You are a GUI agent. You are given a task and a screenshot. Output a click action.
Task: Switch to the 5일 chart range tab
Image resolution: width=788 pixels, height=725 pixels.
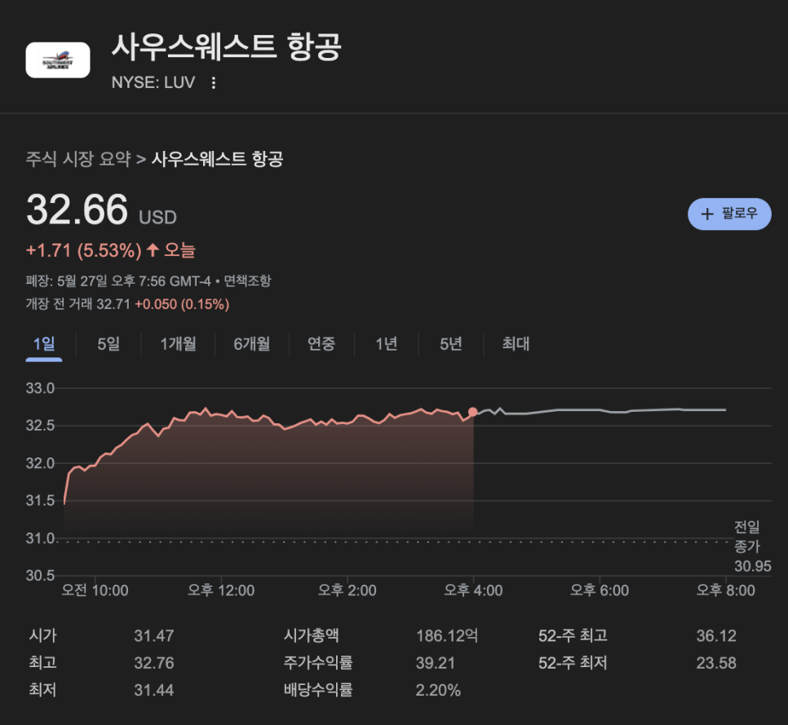(108, 344)
